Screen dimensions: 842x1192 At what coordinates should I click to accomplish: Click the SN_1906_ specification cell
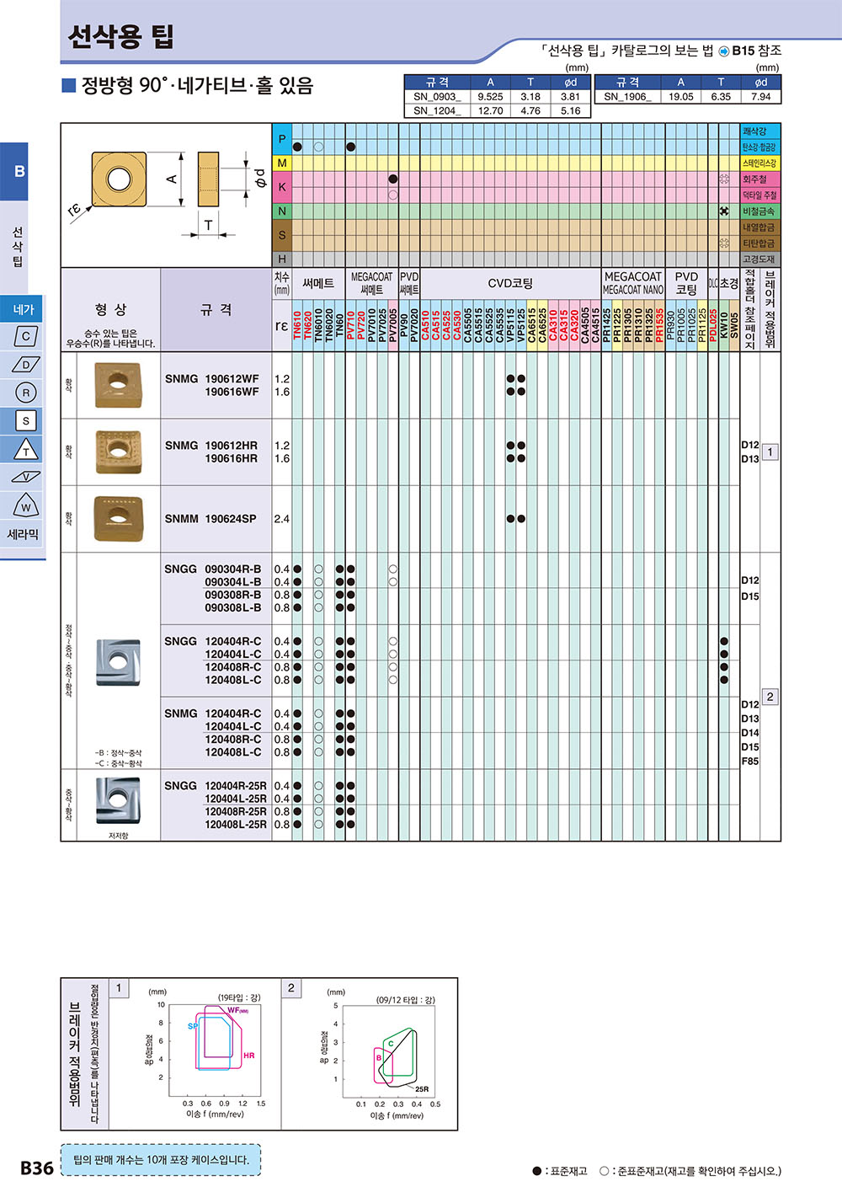[627, 96]
